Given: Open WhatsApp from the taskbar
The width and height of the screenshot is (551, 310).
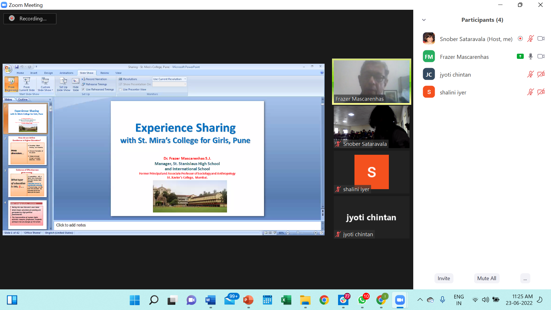Looking at the screenshot, I should point(362,300).
